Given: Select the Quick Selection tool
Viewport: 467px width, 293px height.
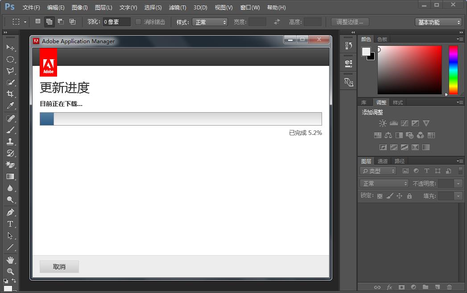Looking at the screenshot, I should 10,82.
